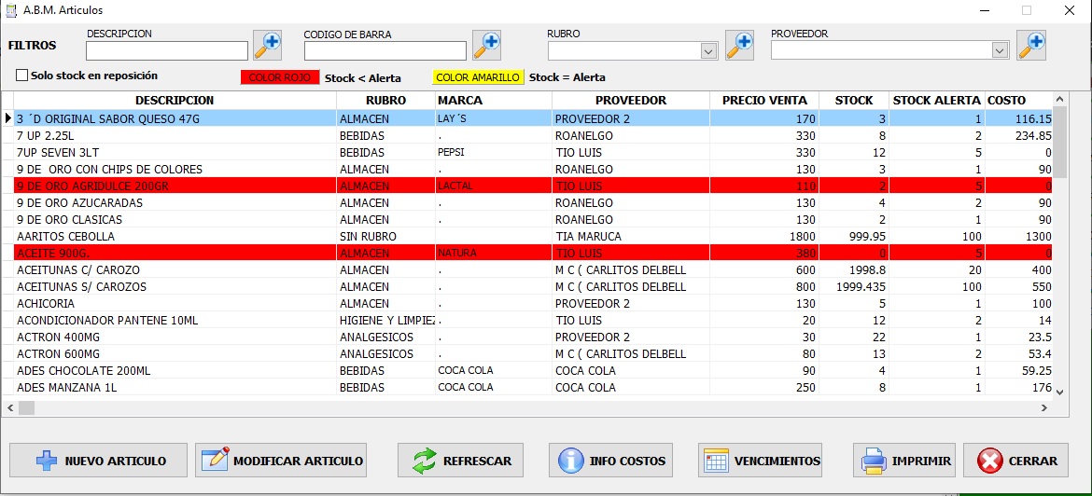Open the RUBRO filter dropdown
1092x496 pixels.
click(709, 50)
